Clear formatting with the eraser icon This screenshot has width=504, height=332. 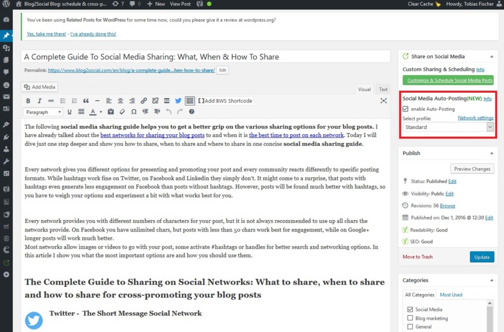[122, 112]
